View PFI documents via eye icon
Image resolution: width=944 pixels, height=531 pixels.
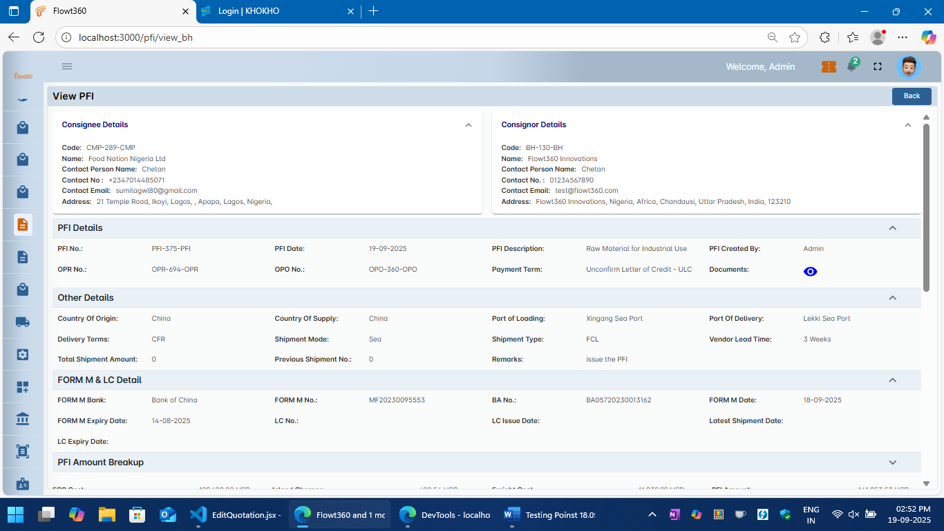pos(811,272)
